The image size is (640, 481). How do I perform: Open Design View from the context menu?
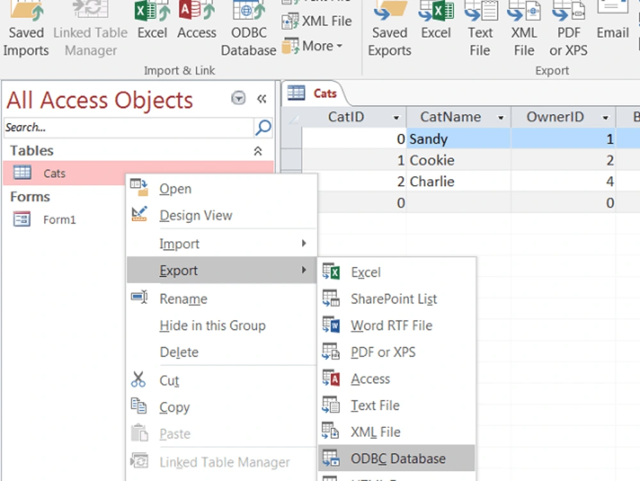click(196, 216)
